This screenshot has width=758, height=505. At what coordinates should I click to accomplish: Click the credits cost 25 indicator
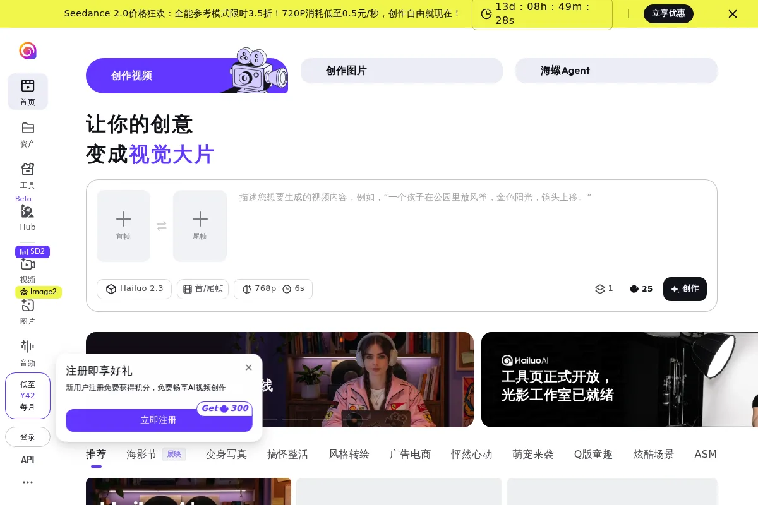[x=641, y=289]
